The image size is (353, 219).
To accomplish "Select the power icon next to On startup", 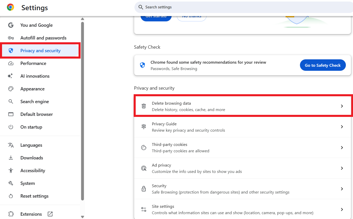I will point(11,127).
